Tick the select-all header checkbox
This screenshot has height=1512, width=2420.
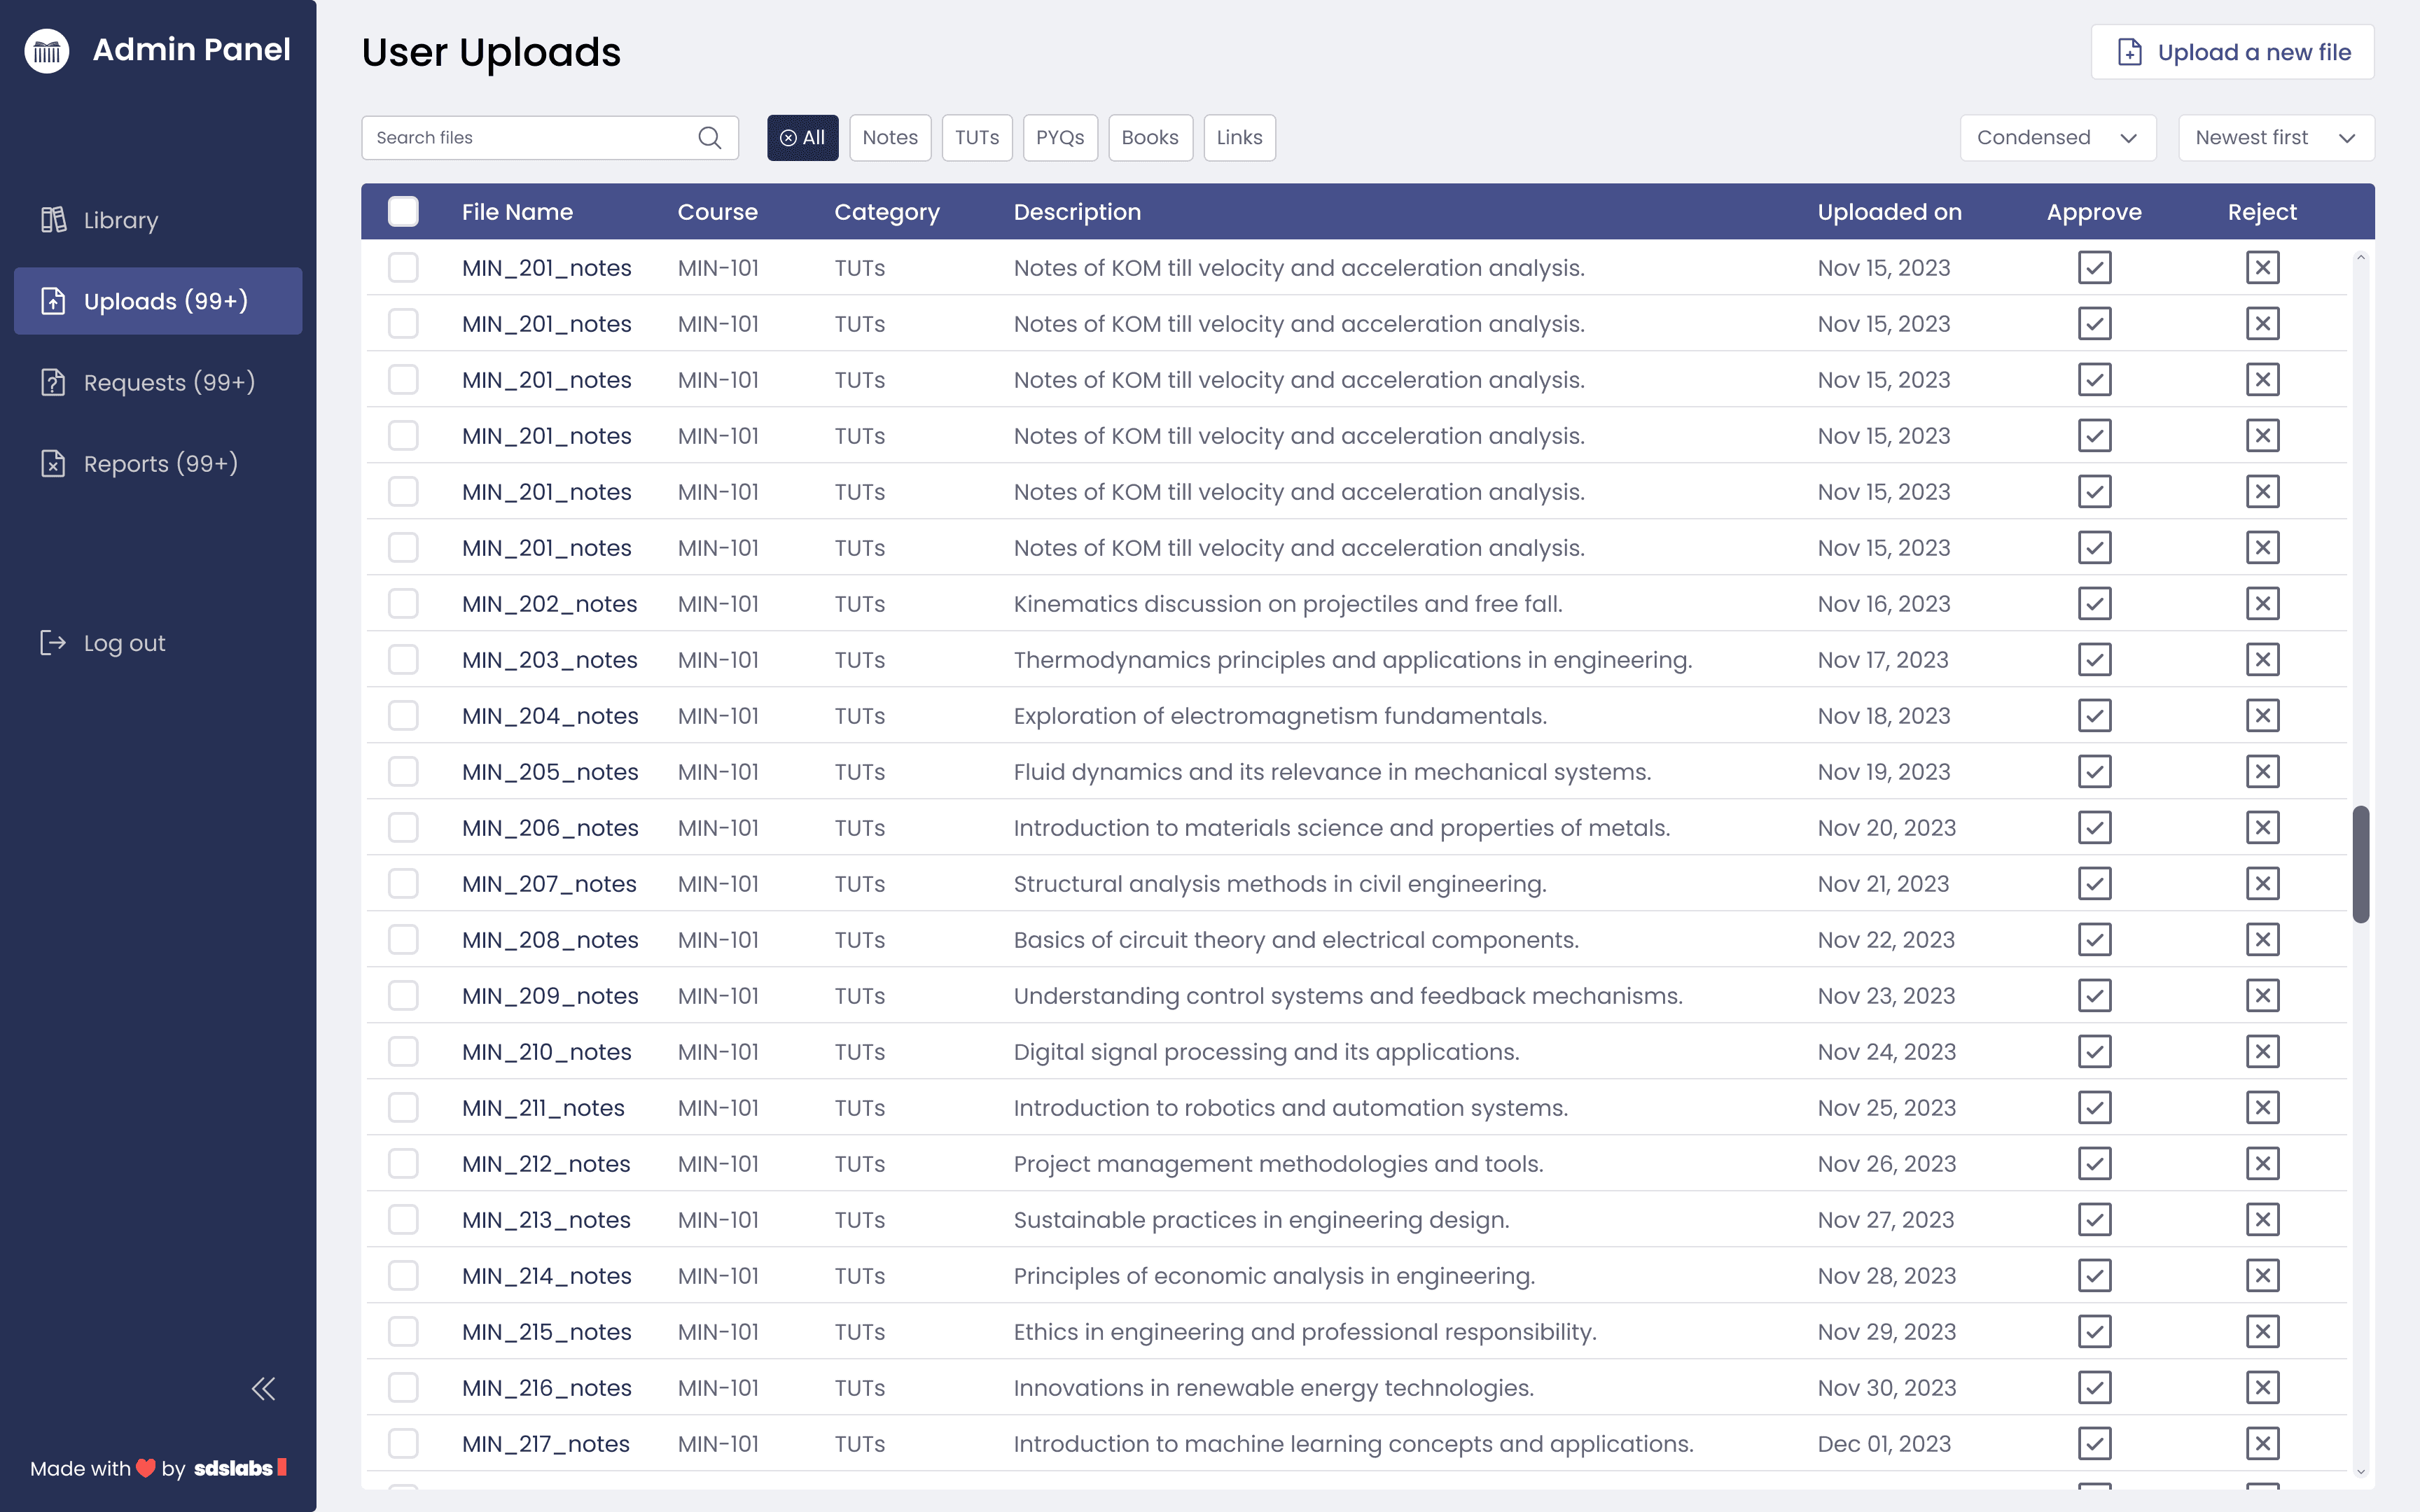pos(403,212)
